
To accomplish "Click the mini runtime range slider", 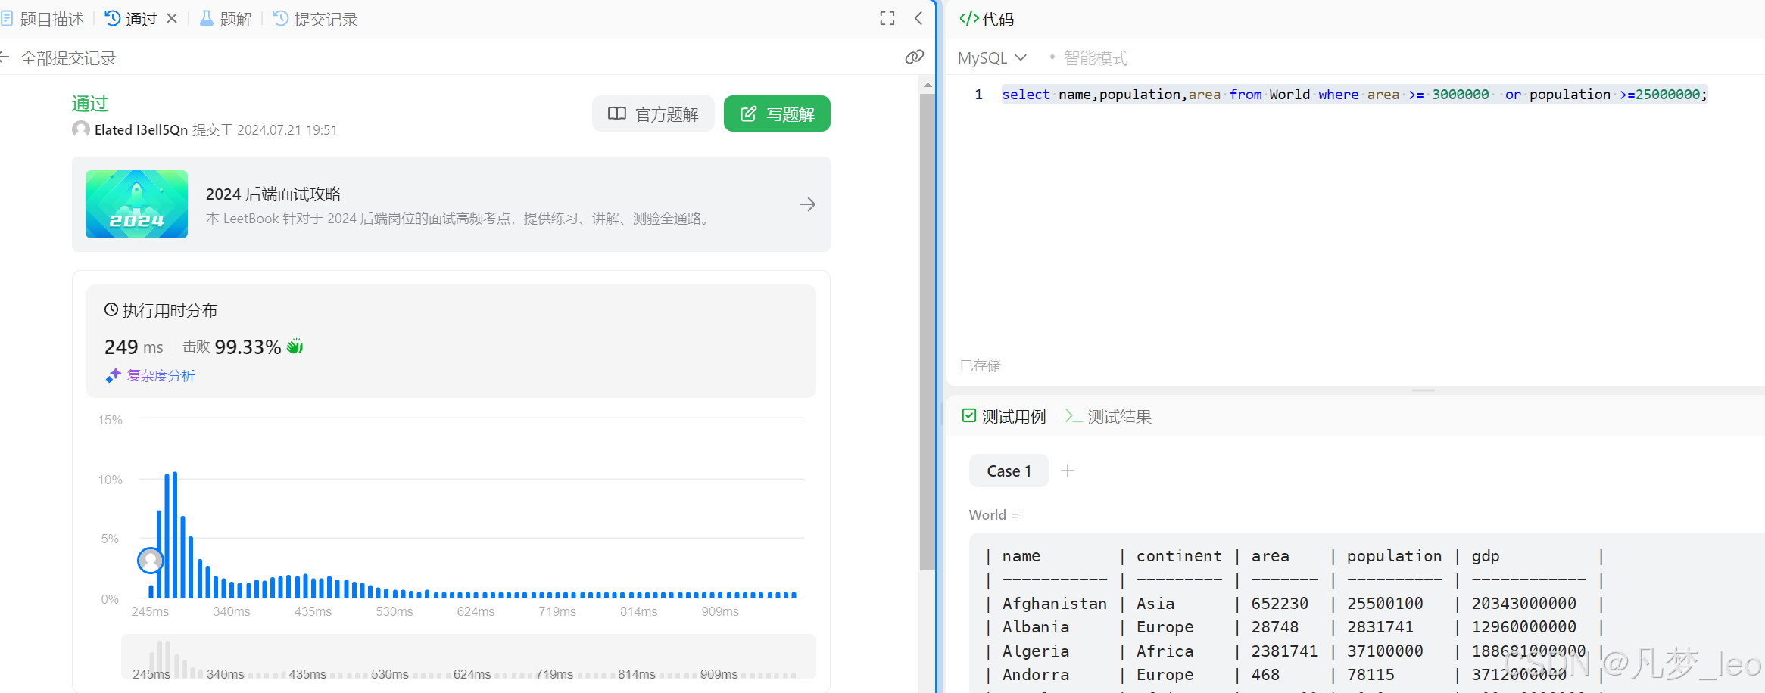I will 469,657.
